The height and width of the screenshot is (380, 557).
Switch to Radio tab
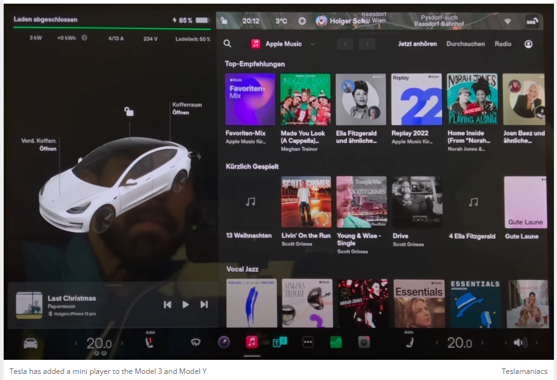pos(503,44)
